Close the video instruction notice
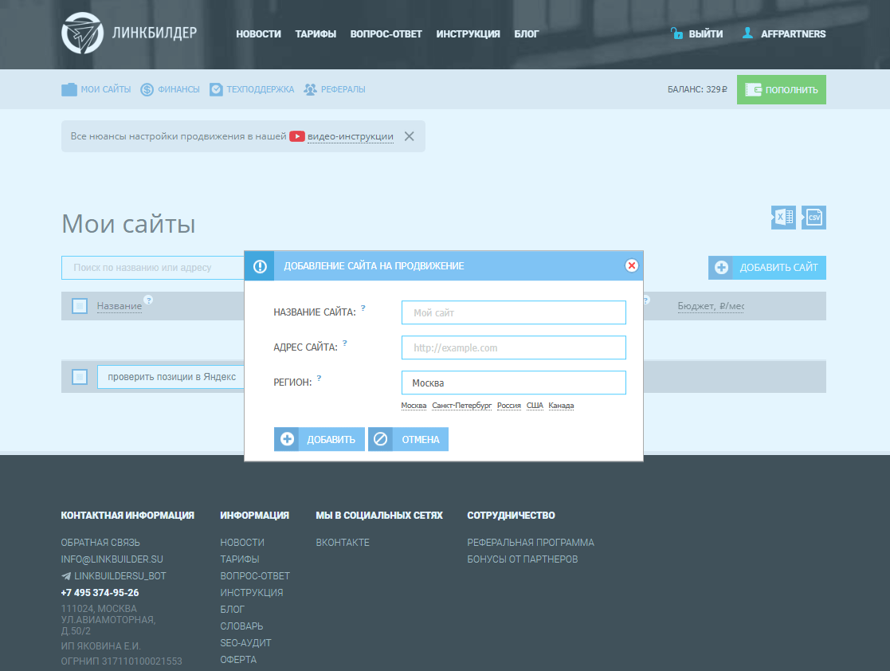Screen dimensions: 890x671 pyautogui.click(x=409, y=136)
